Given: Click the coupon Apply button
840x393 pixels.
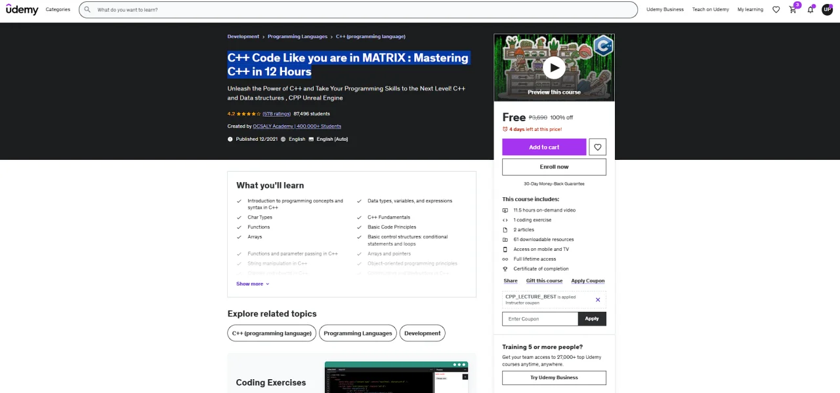Looking at the screenshot, I should coord(592,319).
